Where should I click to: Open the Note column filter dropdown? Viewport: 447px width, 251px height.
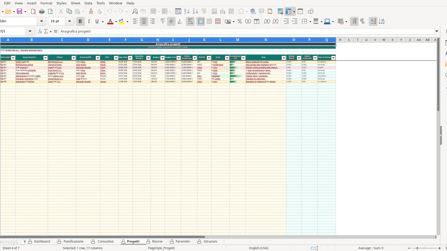283,58
